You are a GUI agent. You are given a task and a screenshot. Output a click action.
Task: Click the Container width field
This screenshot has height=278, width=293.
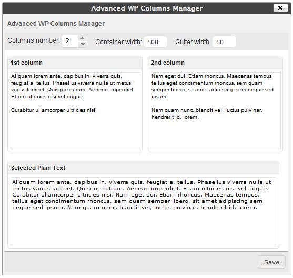[x=155, y=42]
